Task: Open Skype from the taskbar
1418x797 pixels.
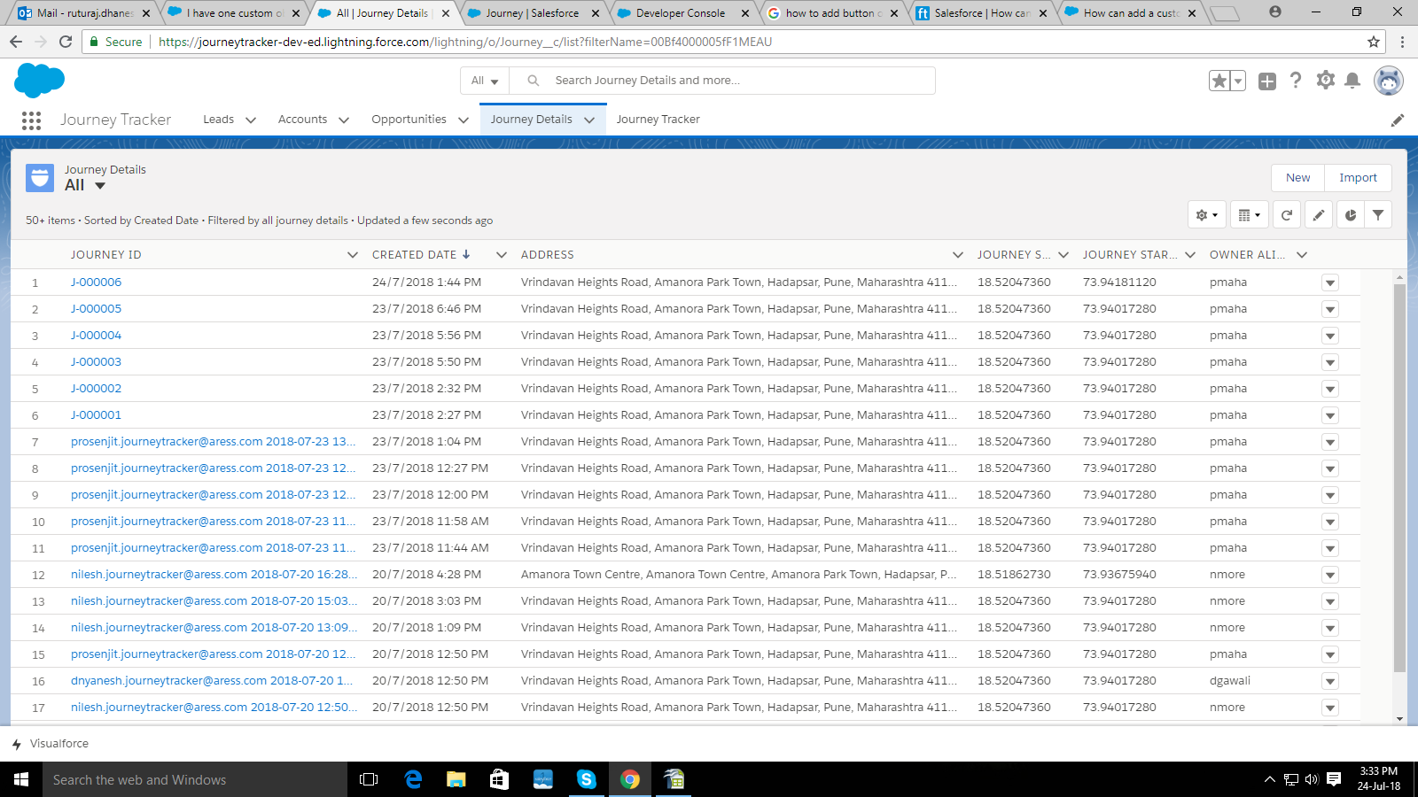Action: [x=586, y=779]
